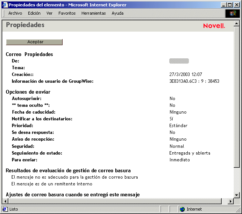
Task: Click the vertical scrollbar down arrow
Action: 236,195
